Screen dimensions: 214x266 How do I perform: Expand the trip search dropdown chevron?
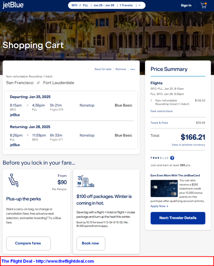pyautogui.click(x=140, y=5)
